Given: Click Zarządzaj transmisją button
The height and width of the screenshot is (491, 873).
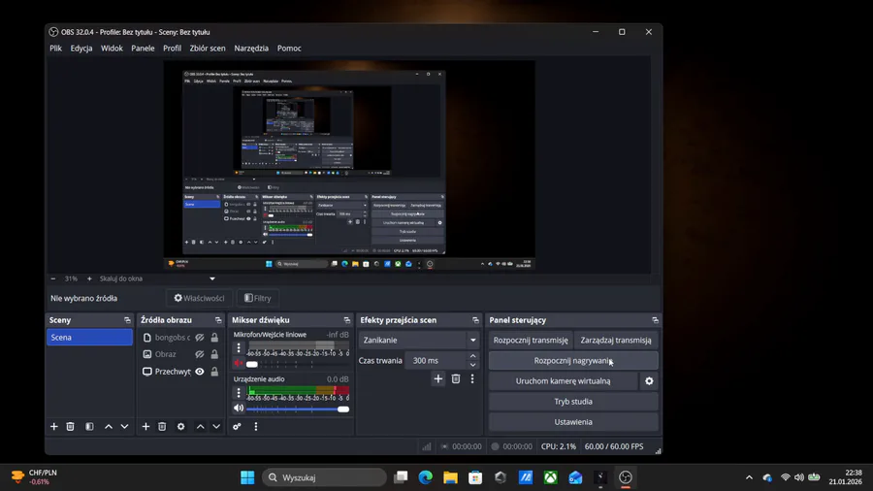Looking at the screenshot, I should 616,341.
